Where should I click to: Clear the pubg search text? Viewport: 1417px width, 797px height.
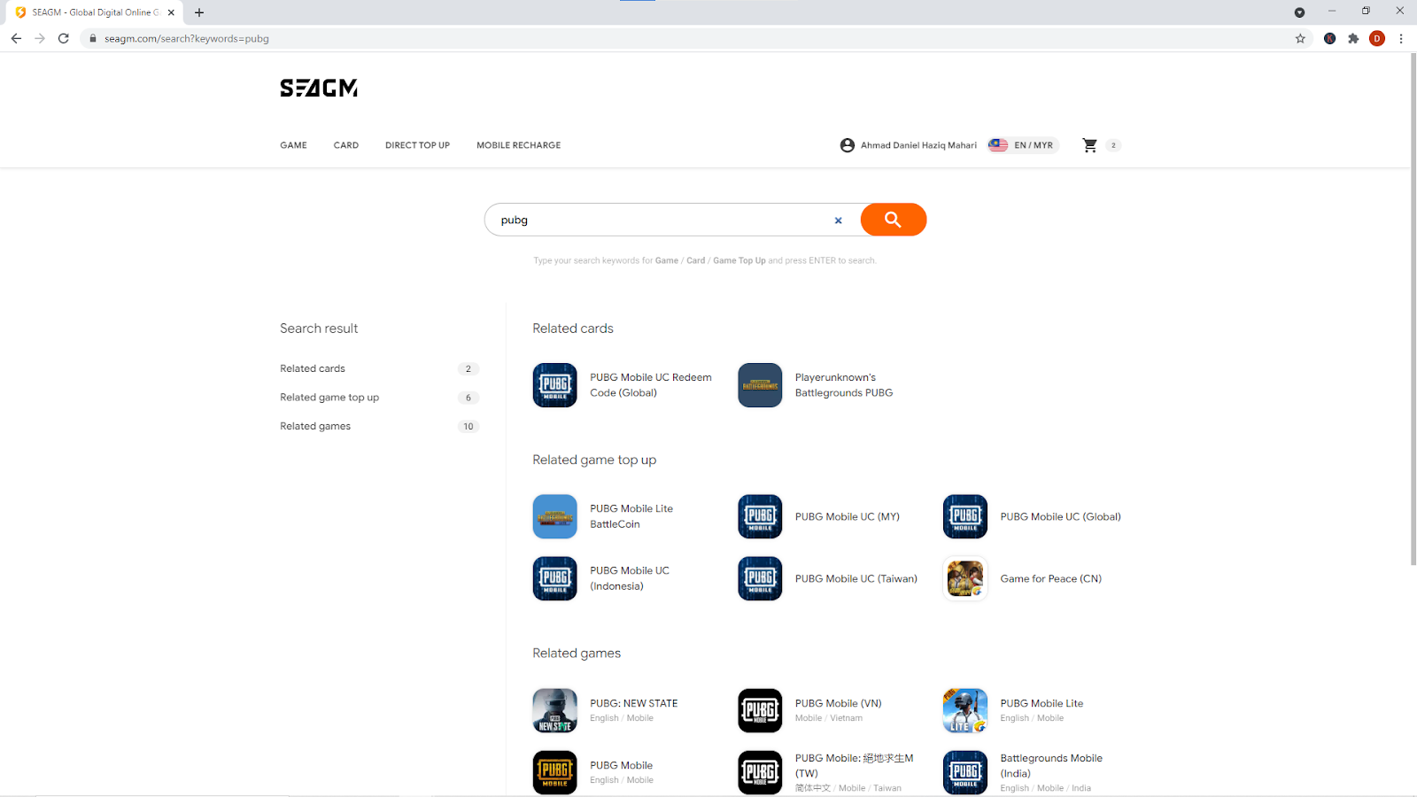(838, 221)
